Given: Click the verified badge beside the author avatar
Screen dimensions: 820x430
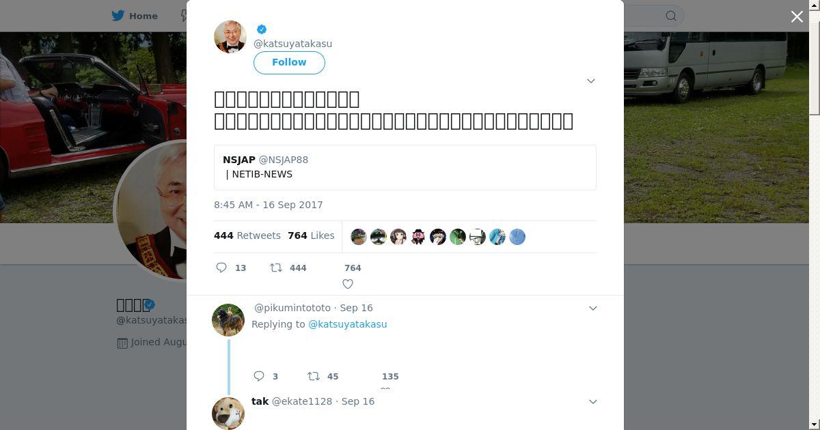Looking at the screenshot, I should click(x=262, y=29).
